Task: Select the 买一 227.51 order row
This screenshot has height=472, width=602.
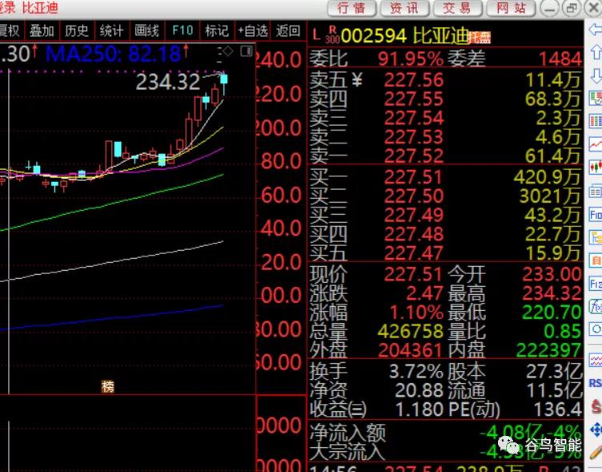Action: click(x=445, y=177)
